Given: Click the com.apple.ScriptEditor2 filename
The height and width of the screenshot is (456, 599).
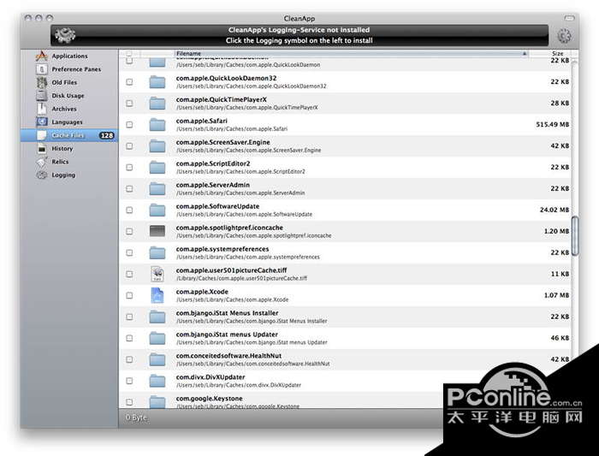Looking at the screenshot, I should pos(213,164).
